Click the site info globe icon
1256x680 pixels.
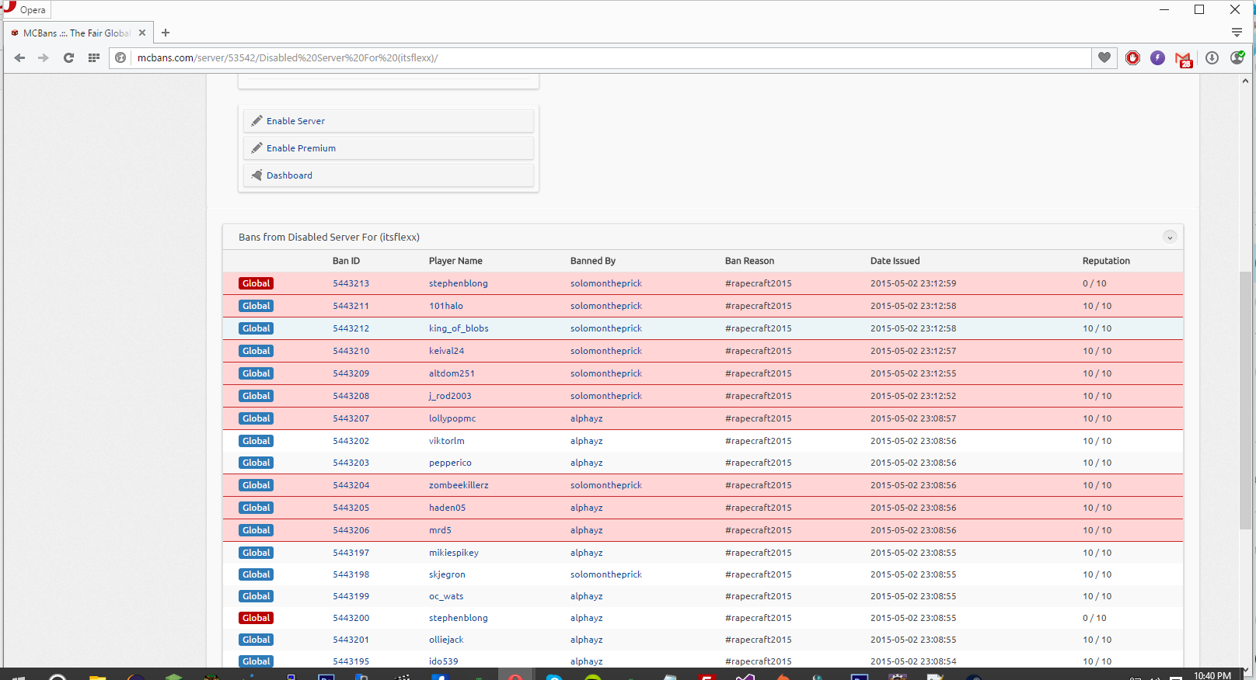tap(120, 57)
